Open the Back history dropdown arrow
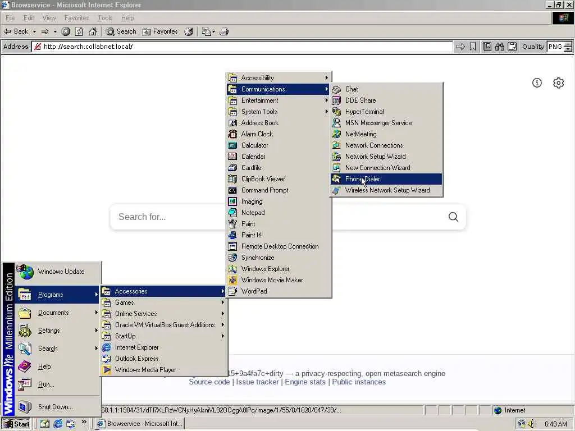Image resolution: width=575 pixels, height=431 pixels. point(34,32)
